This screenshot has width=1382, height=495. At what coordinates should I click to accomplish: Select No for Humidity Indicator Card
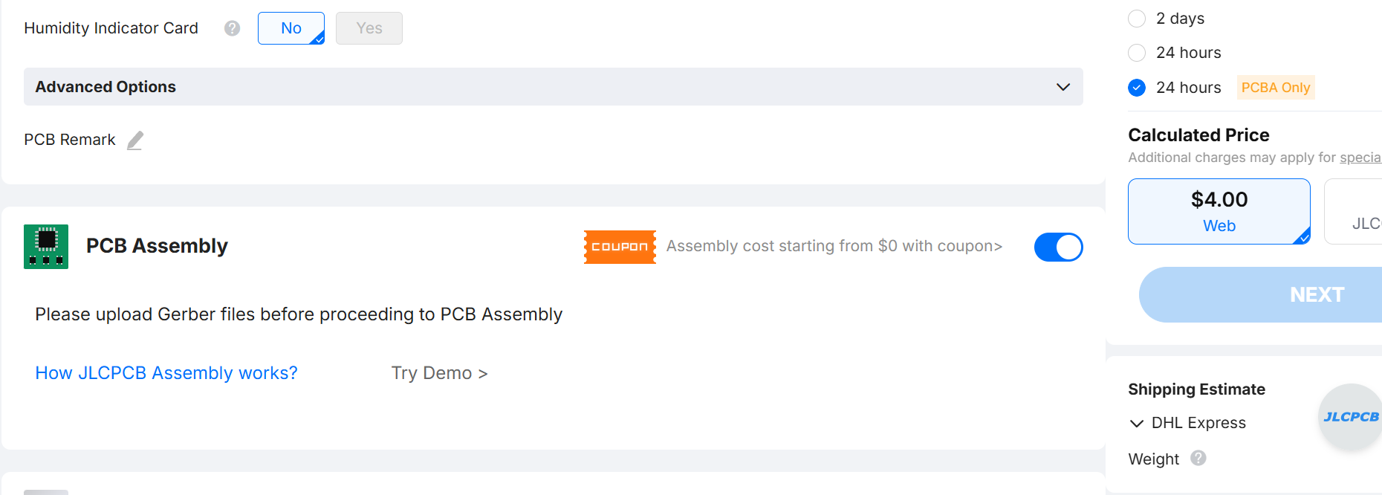(291, 28)
